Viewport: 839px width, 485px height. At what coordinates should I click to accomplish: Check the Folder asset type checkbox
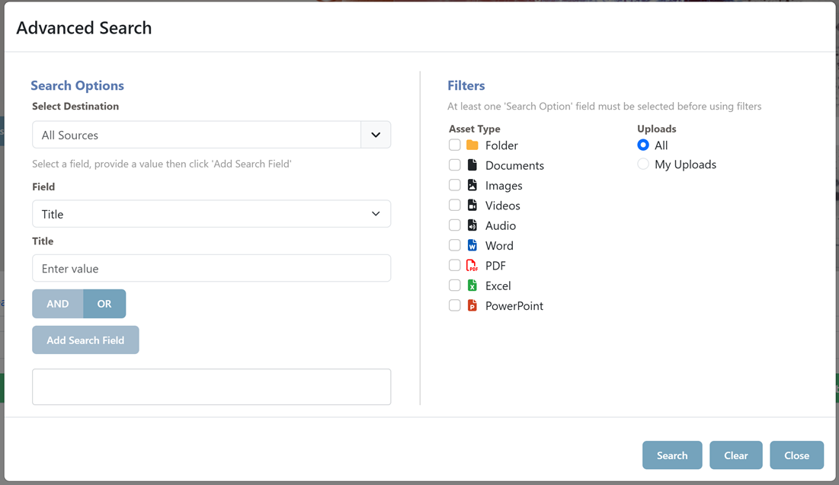(454, 145)
